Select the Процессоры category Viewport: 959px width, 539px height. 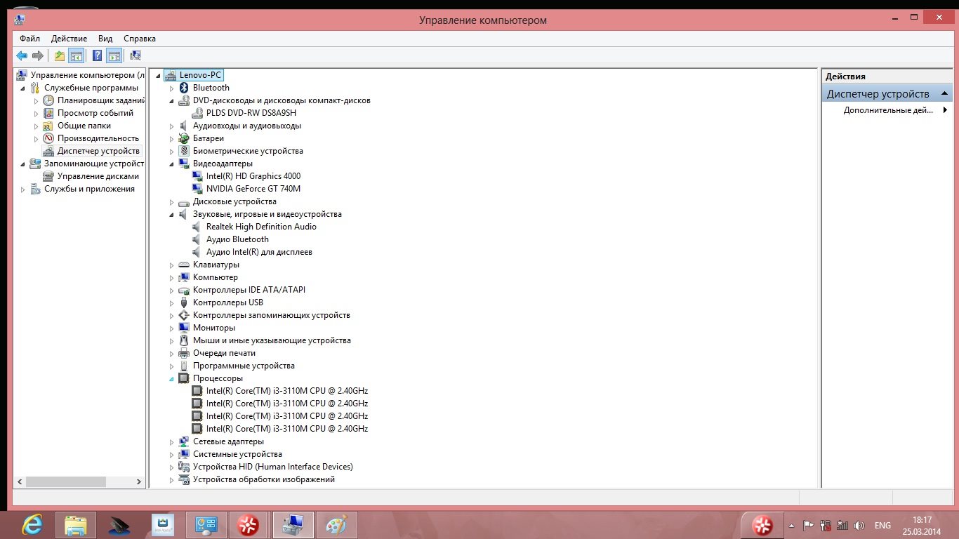[x=218, y=378]
